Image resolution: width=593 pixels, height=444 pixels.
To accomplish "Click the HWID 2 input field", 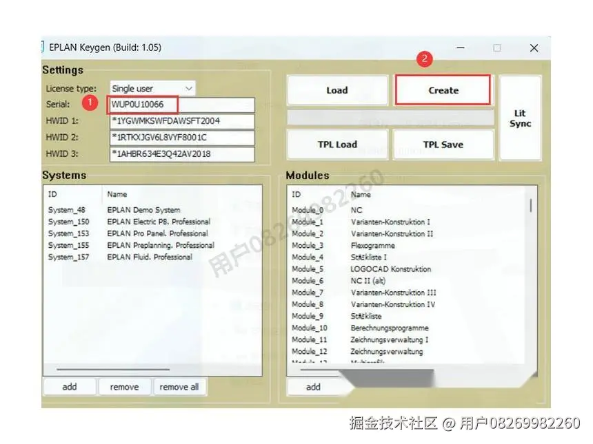I will [x=182, y=138].
